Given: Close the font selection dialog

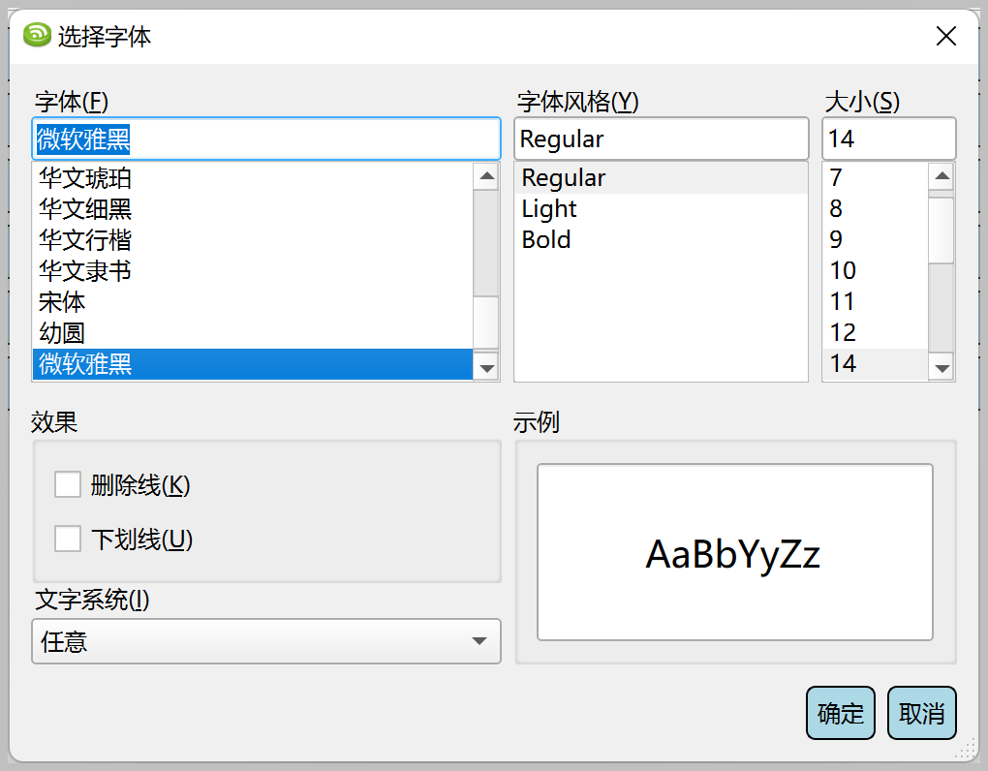Looking at the screenshot, I should pyautogui.click(x=945, y=37).
